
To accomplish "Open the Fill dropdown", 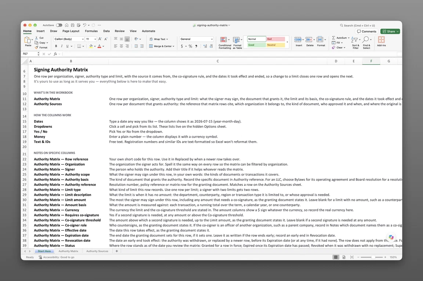I will (x=337, y=43).
